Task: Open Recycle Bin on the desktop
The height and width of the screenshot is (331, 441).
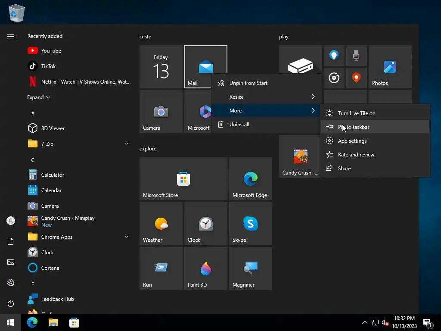Action: point(17,13)
